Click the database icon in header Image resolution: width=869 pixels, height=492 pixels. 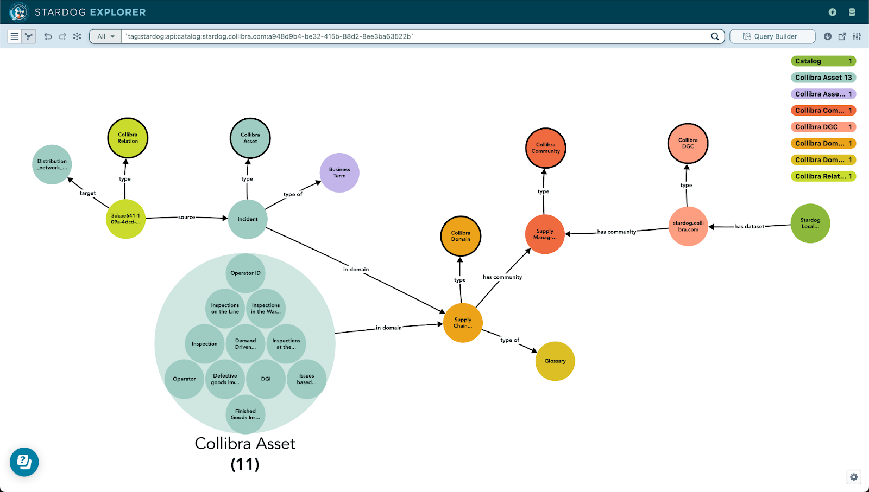[852, 12]
